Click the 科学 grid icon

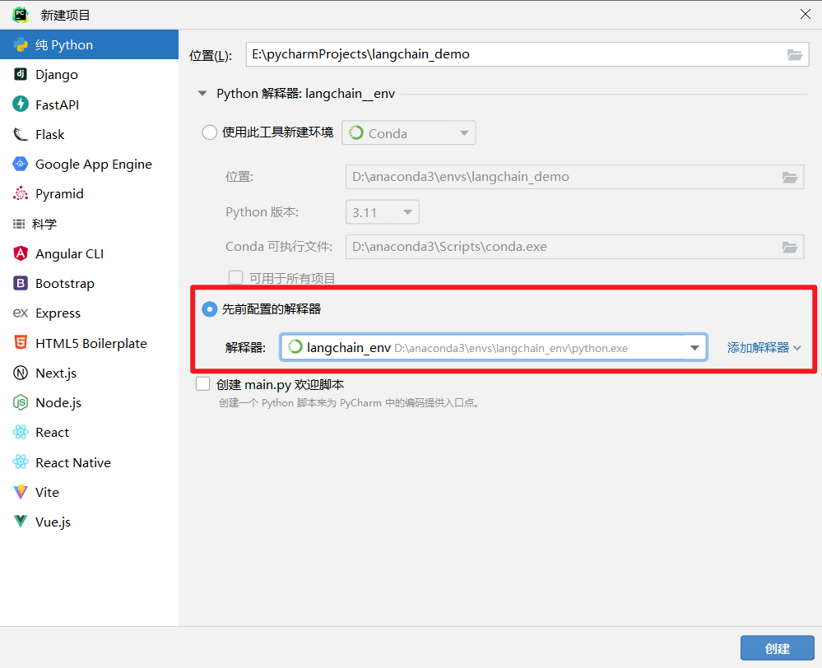tap(19, 224)
